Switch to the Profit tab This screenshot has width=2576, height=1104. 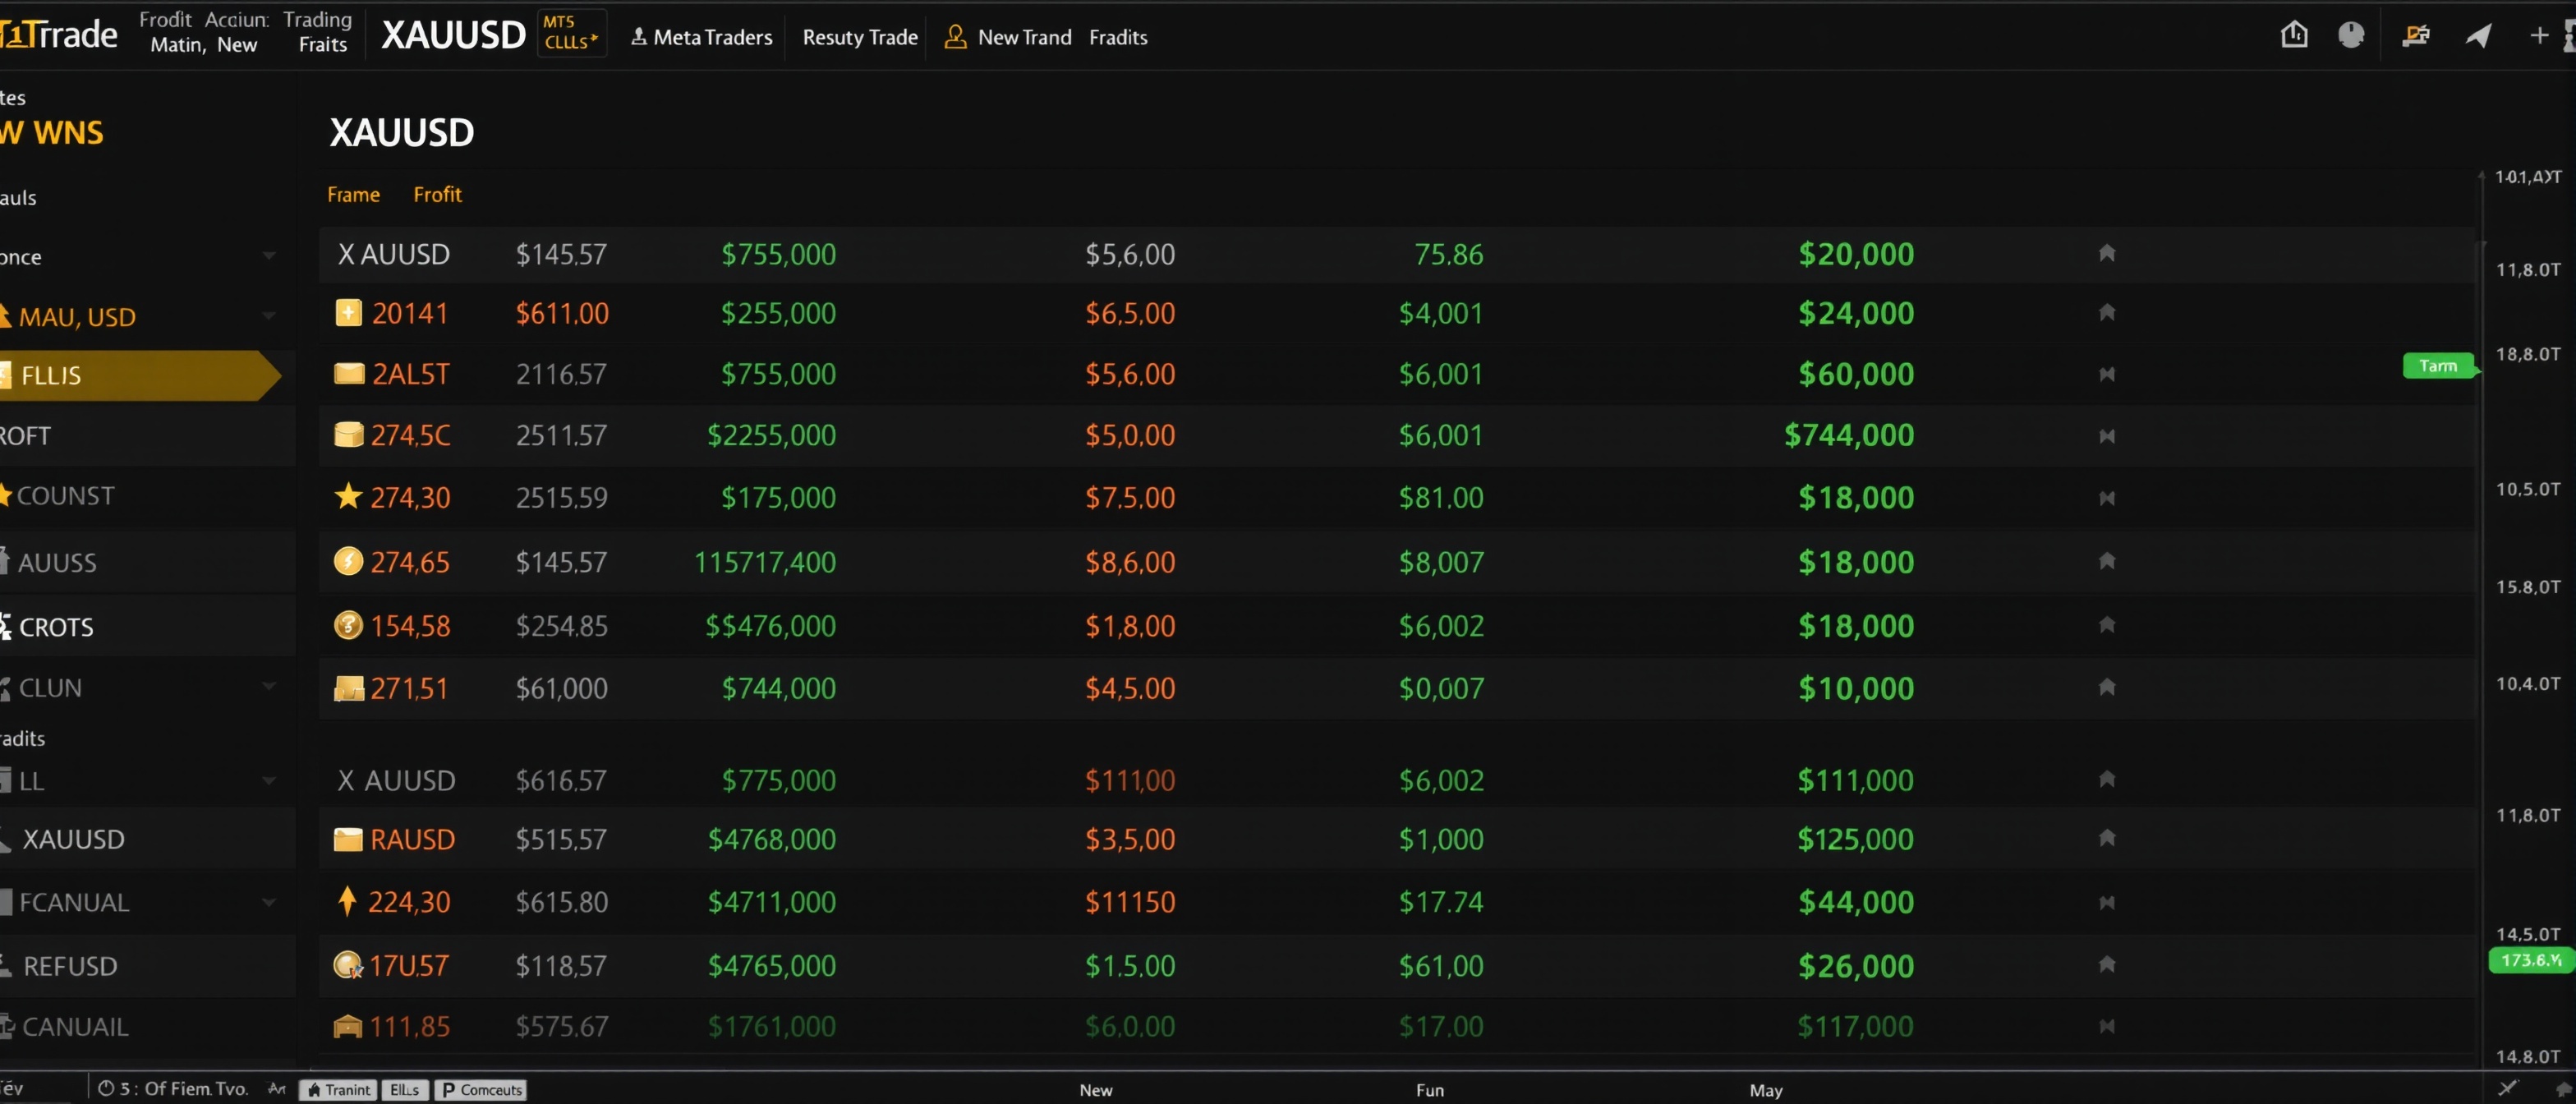click(437, 194)
